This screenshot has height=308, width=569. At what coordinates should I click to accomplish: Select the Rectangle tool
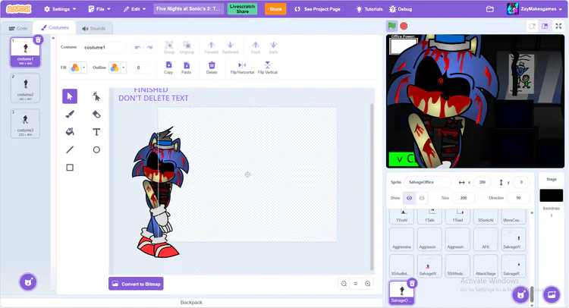pos(70,167)
